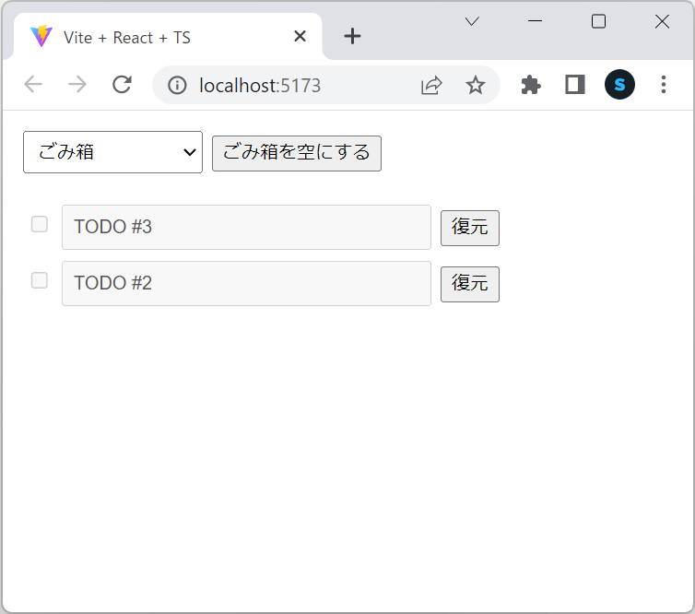Viewport: 695px width, 614px height.
Task: Restore TODO #2 with its 復元 button
Action: pos(470,284)
